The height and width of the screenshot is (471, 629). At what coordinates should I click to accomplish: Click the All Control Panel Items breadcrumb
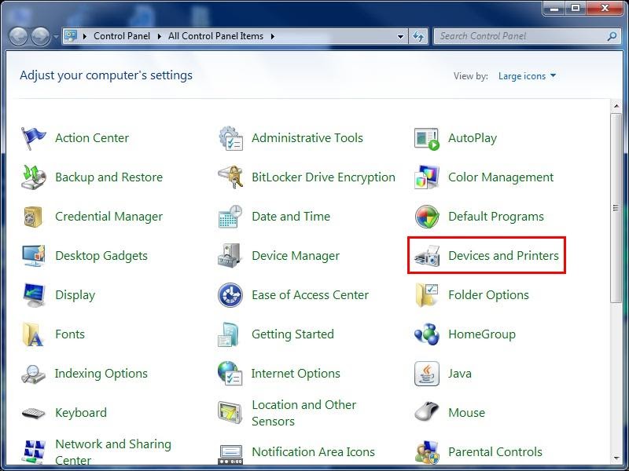click(x=215, y=36)
